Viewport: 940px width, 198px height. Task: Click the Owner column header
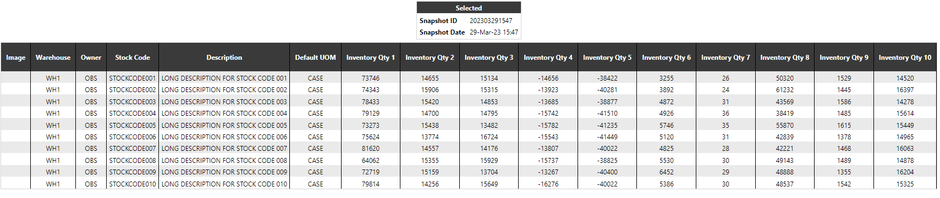(x=91, y=57)
